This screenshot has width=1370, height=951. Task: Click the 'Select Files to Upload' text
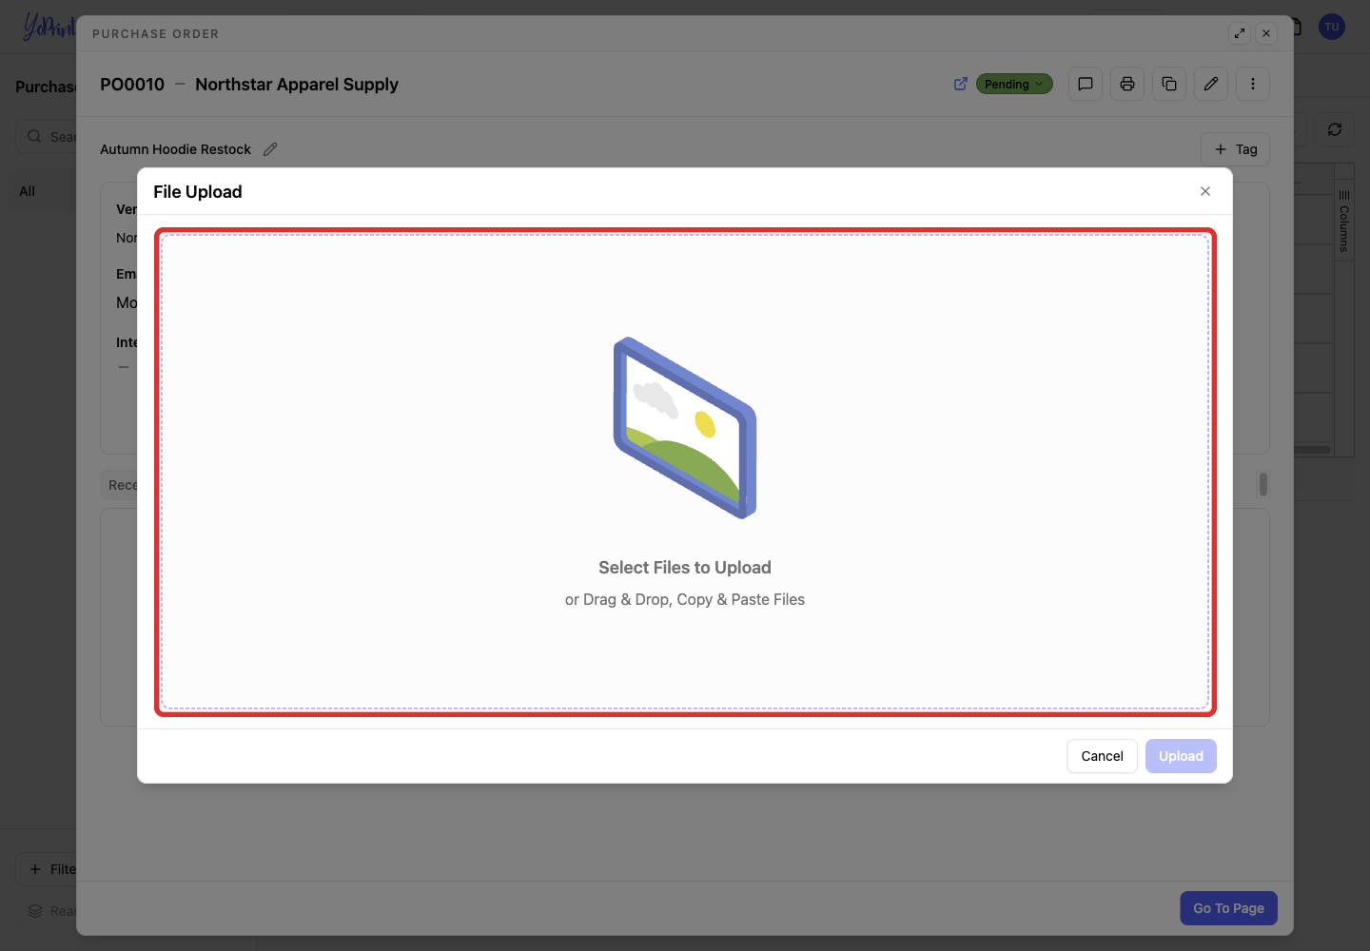[x=685, y=568]
